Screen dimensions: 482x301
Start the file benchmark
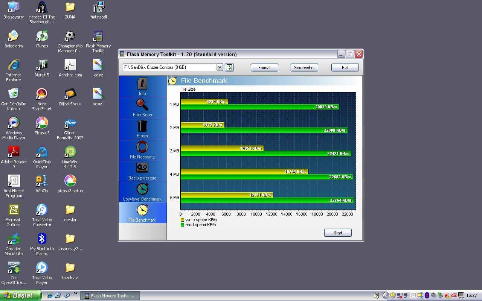point(338,233)
